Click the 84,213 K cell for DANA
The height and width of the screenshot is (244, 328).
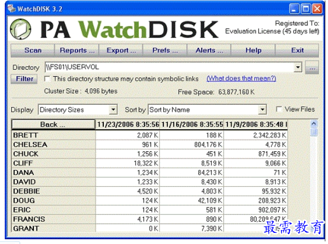click(x=192, y=173)
